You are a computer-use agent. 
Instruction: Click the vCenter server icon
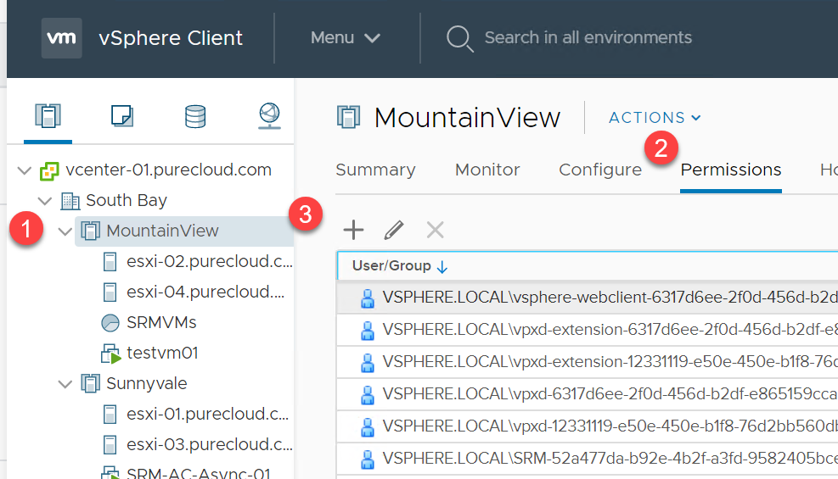(49, 171)
